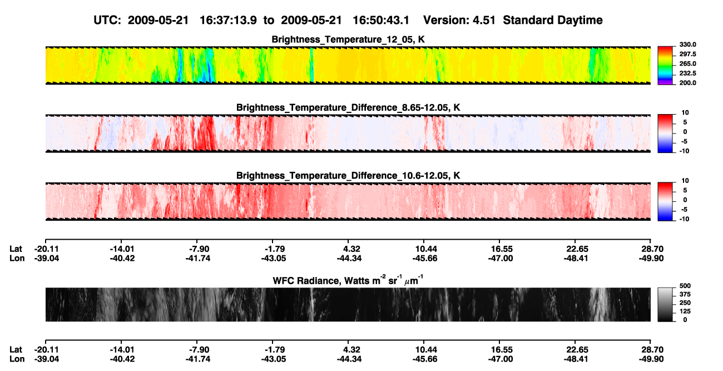Click the start time 16:37:13.9 in the header
This screenshot has height=371, width=723.
point(229,20)
